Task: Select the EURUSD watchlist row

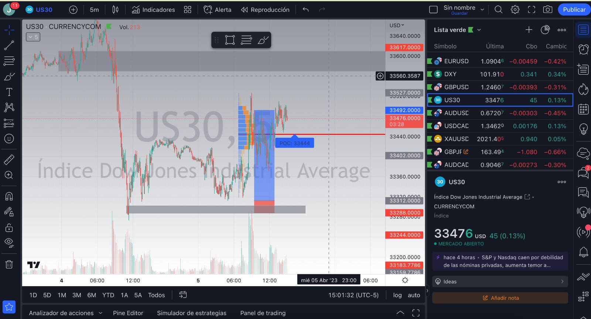Action: tap(500, 61)
